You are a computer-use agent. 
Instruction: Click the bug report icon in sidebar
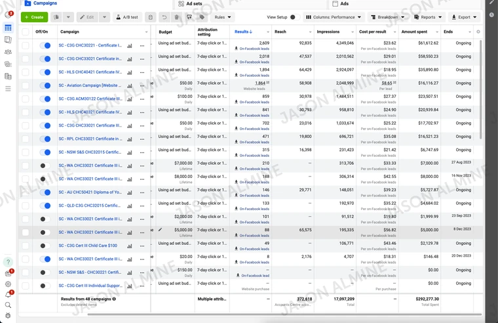(x=9, y=315)
